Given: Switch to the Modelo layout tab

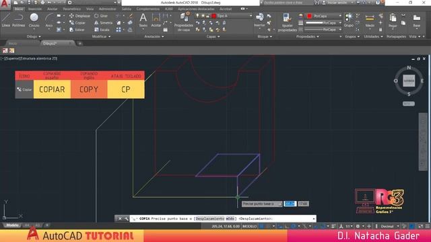Looking at the screenshot, I should pyautogui.click(x=12, y=225).
